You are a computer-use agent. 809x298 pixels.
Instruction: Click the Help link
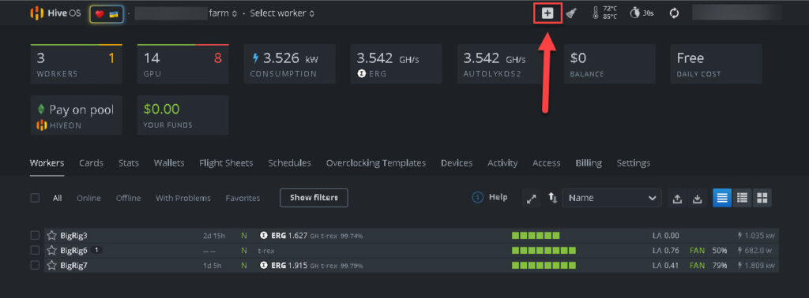498,197
